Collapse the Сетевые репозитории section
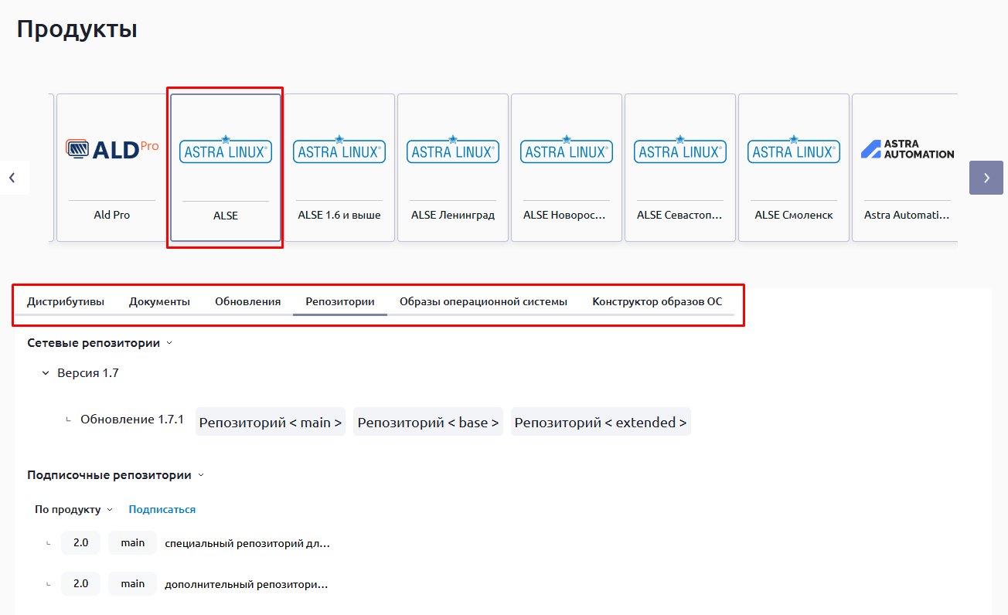 pos(169,343)
